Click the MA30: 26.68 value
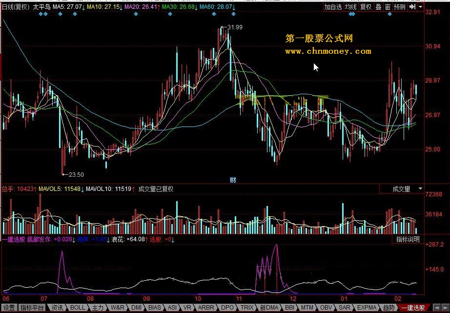450x313 pixels. pyautogui.click(x=179, y=7)
